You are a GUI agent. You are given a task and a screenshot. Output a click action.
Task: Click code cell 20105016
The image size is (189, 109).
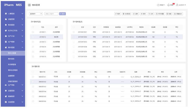coord(43,56)
